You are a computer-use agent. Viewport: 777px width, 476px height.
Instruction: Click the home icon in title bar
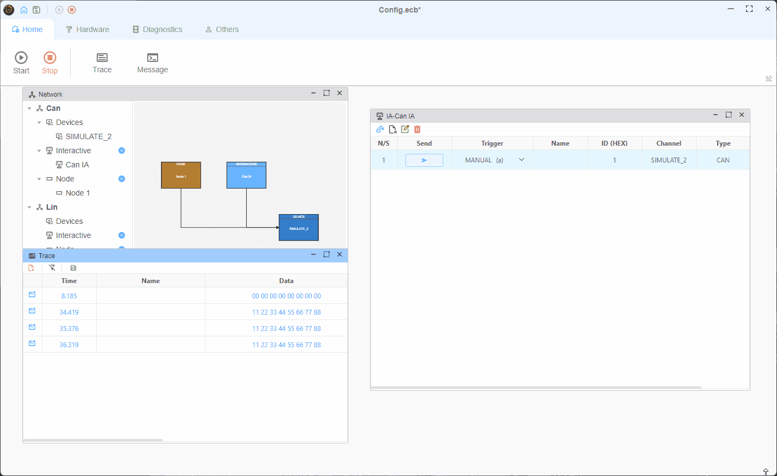pyautogui.click(x=24, y=10)
